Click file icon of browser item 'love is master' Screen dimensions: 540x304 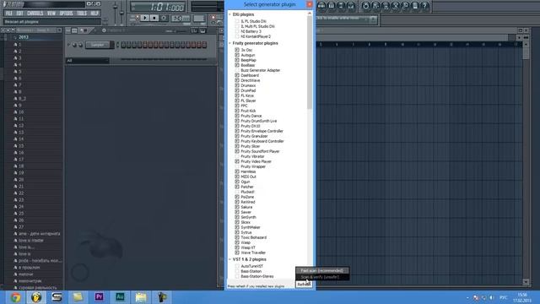[x=15, y=240]
